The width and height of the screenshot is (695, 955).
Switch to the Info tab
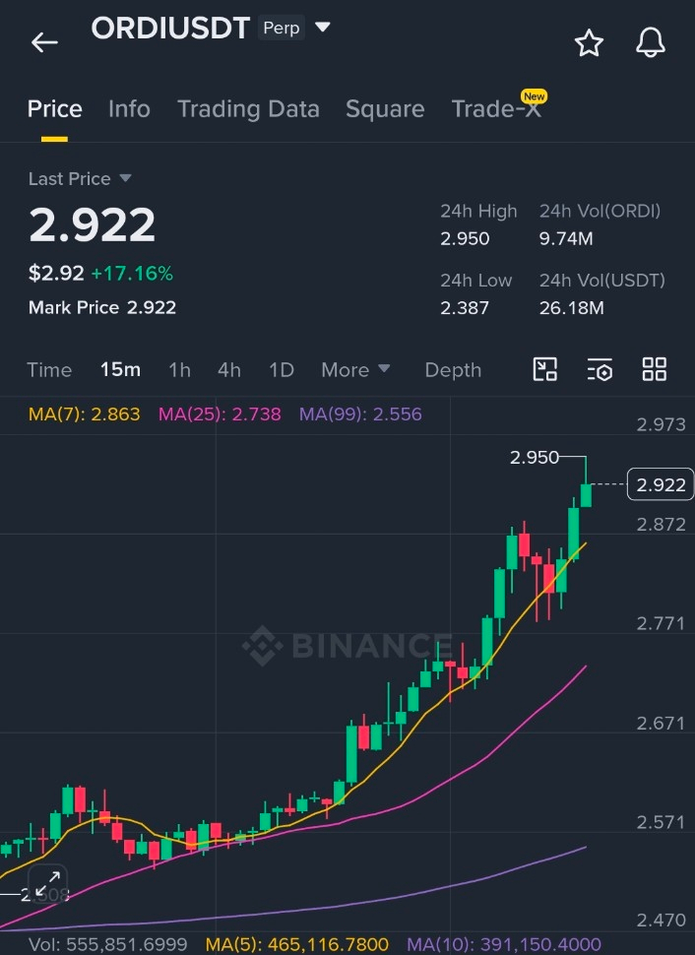[x=129, y=109]
